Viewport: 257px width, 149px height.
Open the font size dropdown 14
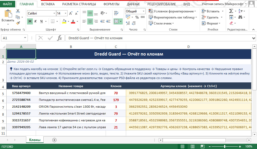point(65,13)
